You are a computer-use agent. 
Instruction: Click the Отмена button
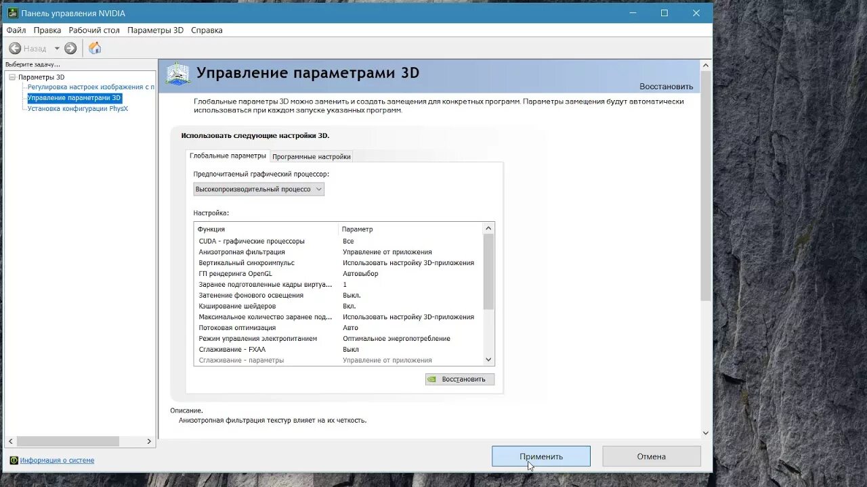(x=652, y=457)
